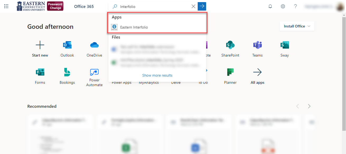The height and width of the screenshot is (154, 346).
Task: Launch SharePoint app
Action: 230,49
